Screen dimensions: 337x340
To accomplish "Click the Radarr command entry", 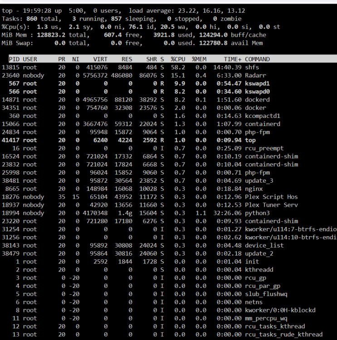I will [x=255, y=75].
